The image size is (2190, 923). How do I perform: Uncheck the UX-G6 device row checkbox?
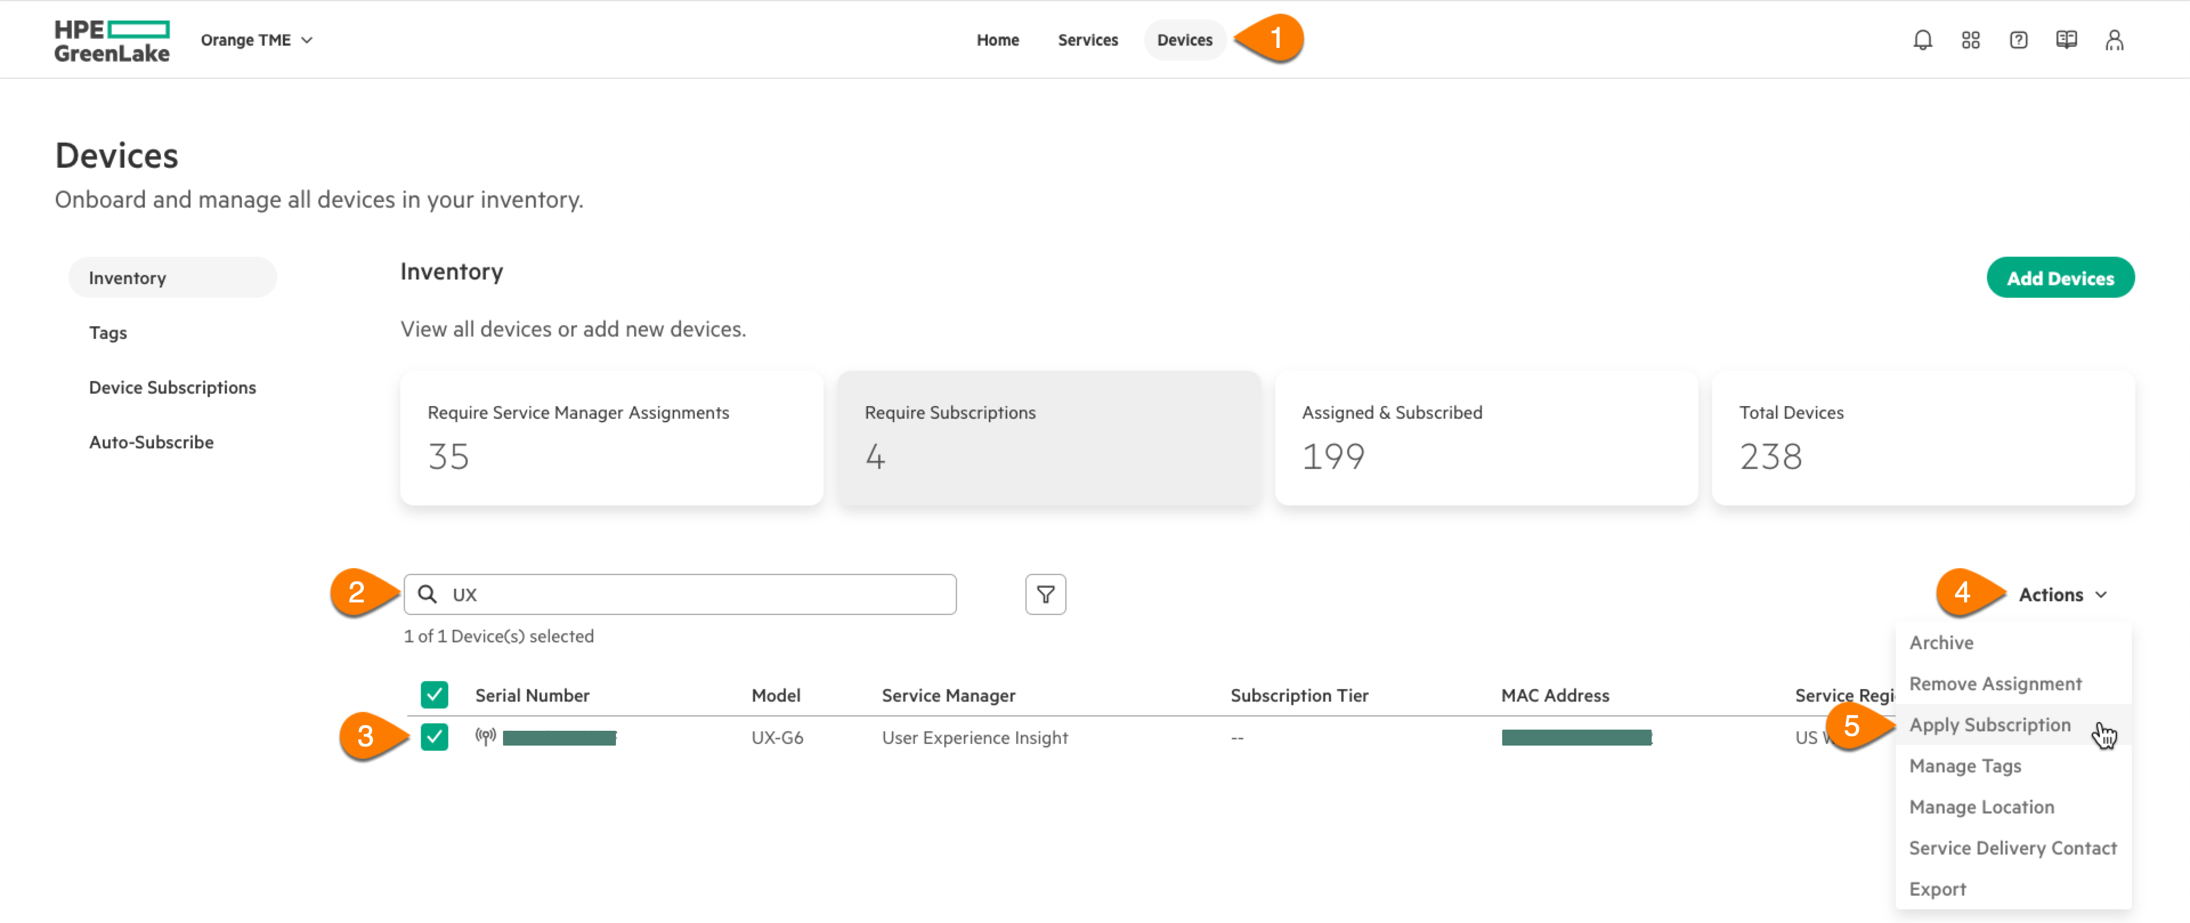435,736
